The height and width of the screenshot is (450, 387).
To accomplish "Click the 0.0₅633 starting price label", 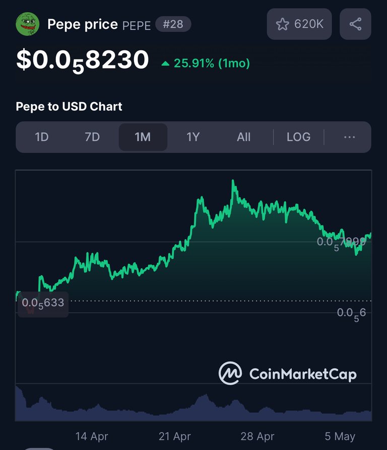I will [x=43, y=304].
